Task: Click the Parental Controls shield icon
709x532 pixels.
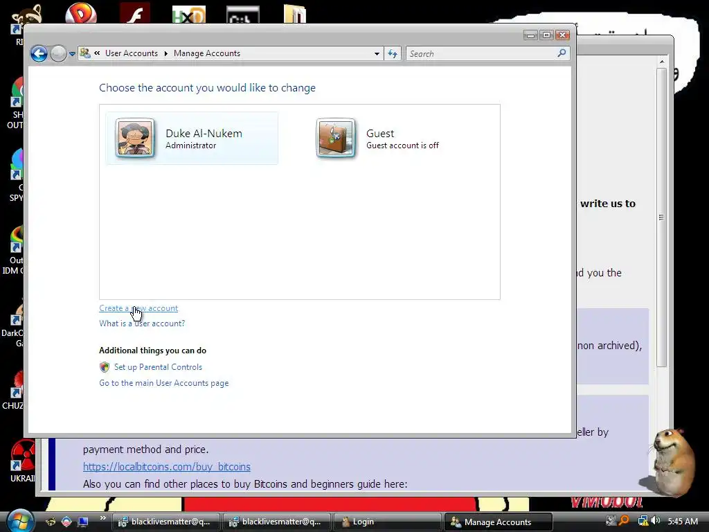Action: 105,367
